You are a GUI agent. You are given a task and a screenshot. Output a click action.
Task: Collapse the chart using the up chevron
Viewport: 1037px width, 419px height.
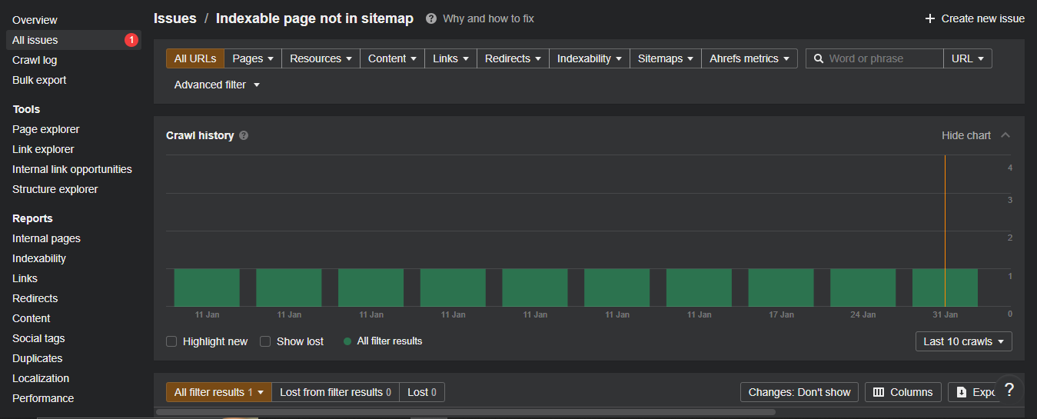pyautogui.click(x=1005, y=135)
